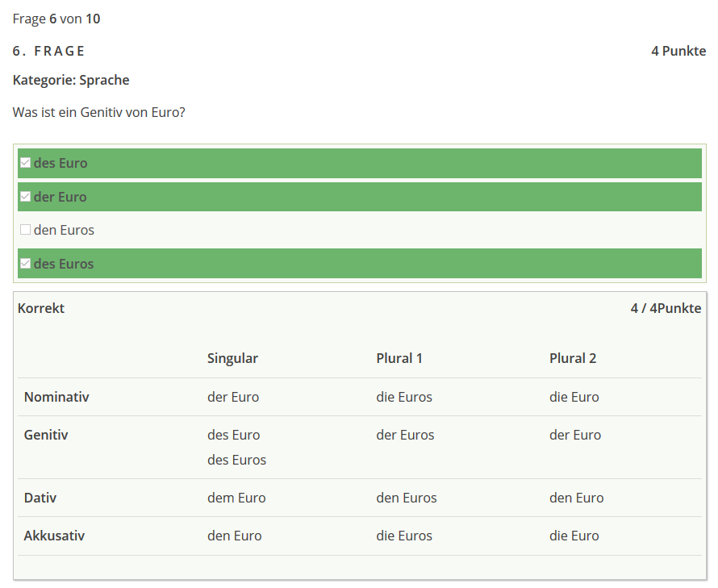718x588 pixels.
Task: Tick the unchecked 'den Euros' checkbox
Action: pyautogui.click(x=25, y=230)
